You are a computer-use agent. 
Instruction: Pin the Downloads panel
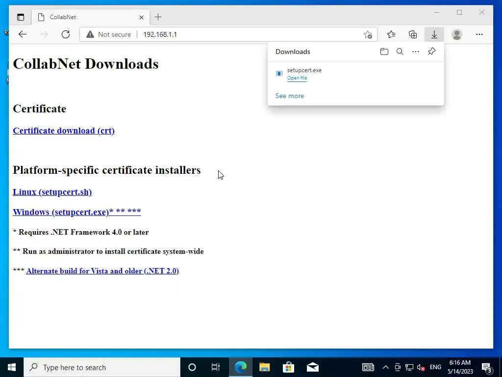click(431, 52)
